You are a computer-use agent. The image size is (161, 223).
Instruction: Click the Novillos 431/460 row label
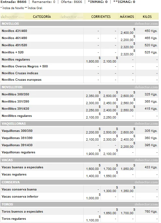[14, 31]
